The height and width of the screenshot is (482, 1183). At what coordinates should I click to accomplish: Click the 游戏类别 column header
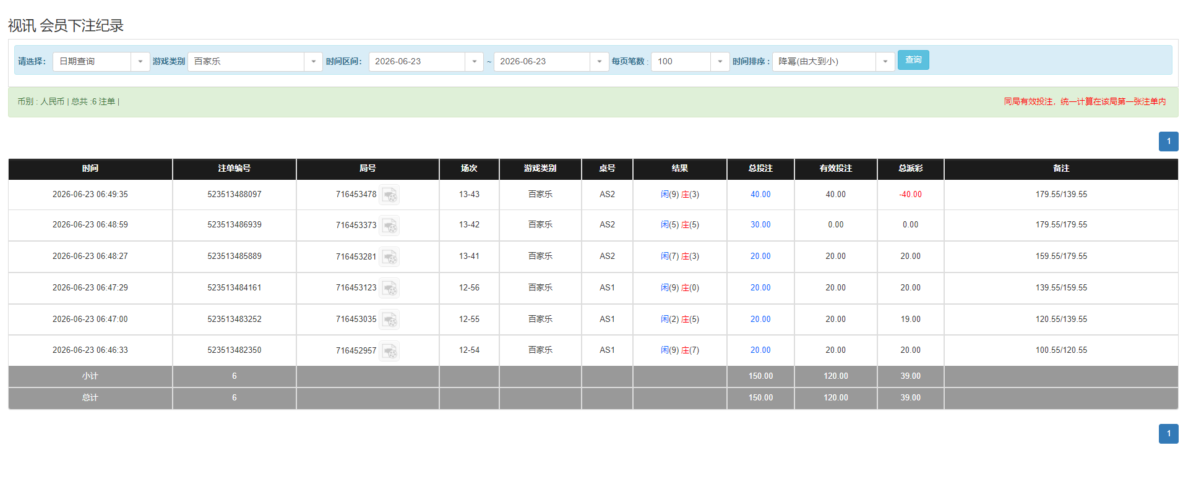coord(540,169)
